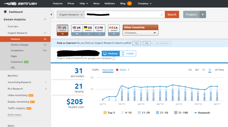The image size is (228, 127).
Task: Open the Notes dropdown
Action: (125, 70)
